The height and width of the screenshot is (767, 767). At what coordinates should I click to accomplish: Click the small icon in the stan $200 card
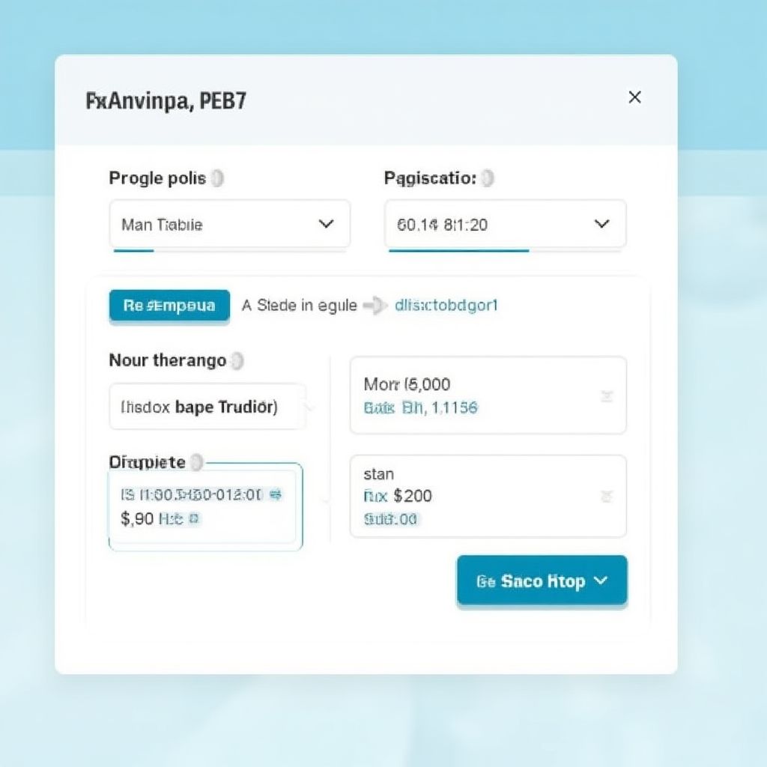(x=607, y=496)
